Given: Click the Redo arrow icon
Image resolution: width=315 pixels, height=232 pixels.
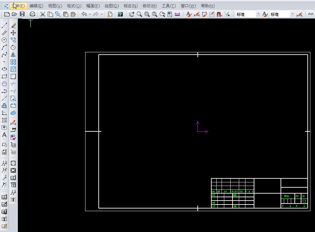Looking at the screenshot, I should click(96, 14).
